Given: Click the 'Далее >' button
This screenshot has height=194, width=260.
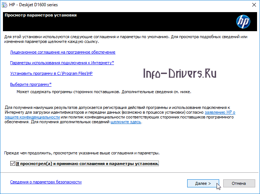Looking at the screenshot, I should (203, 183).
